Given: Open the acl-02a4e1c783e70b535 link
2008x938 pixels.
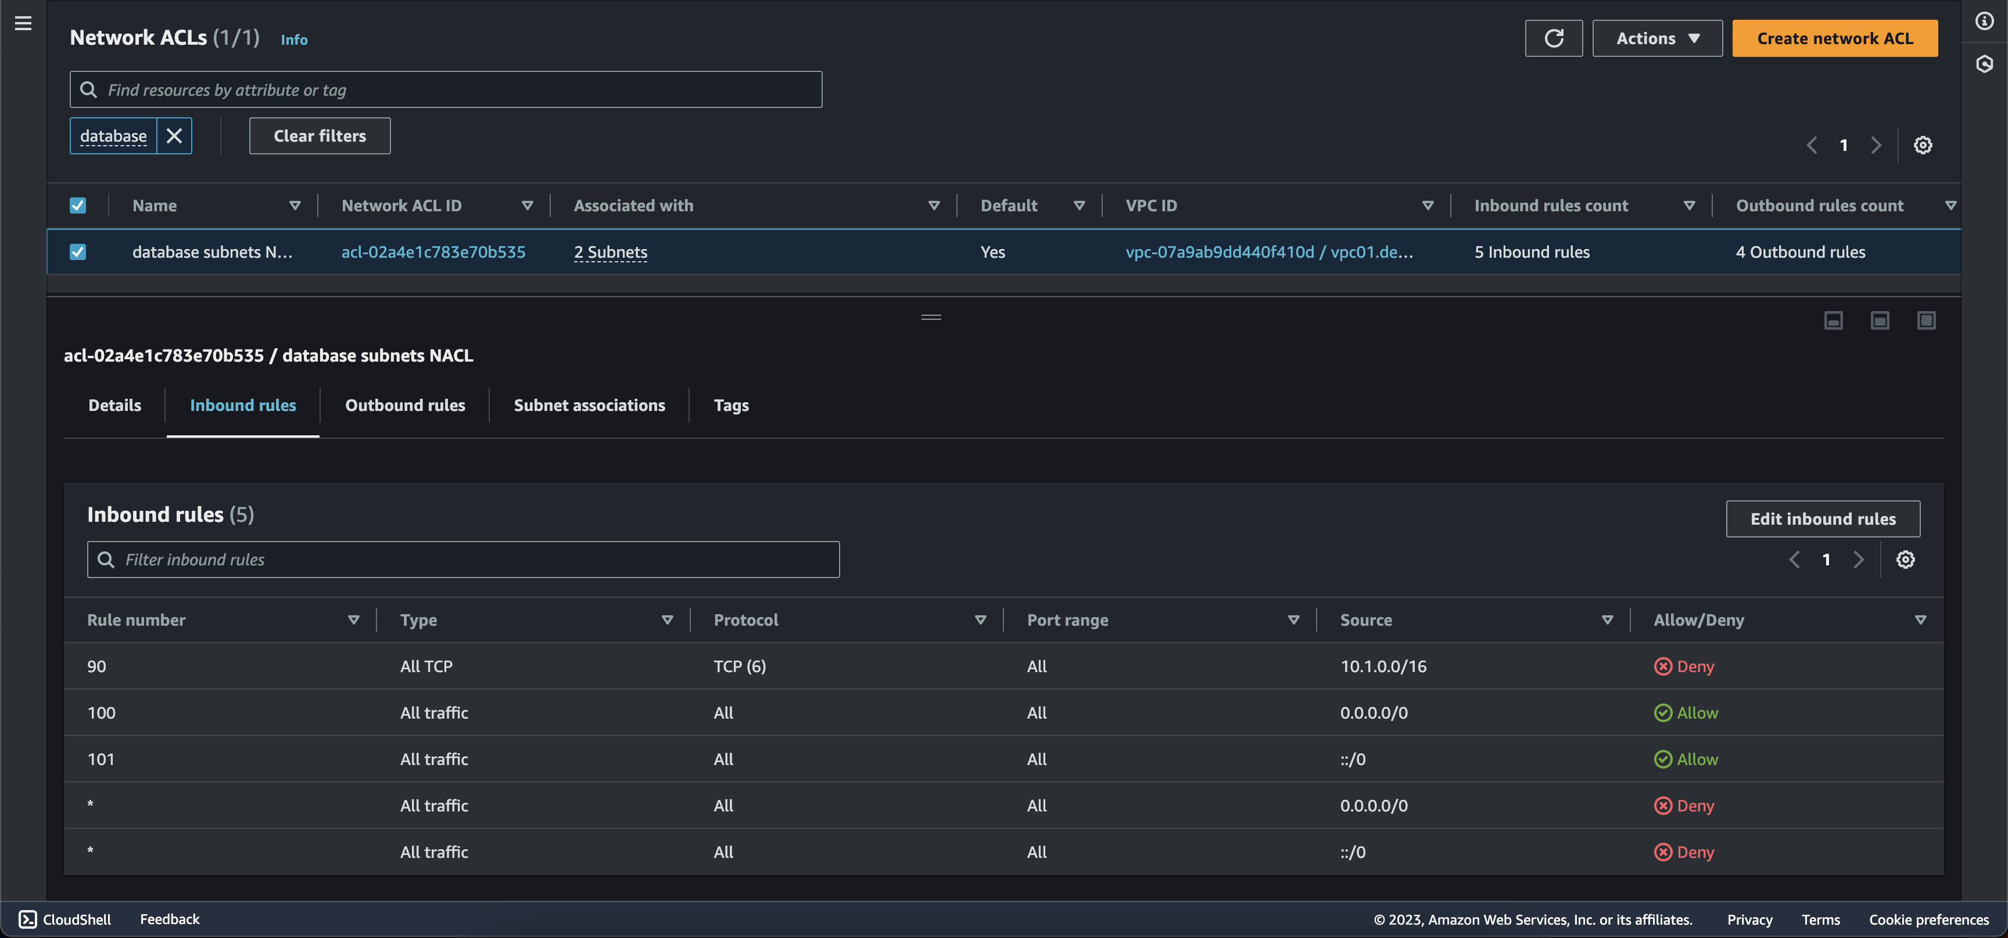Looking at the screenshot, I should point(433,252).
